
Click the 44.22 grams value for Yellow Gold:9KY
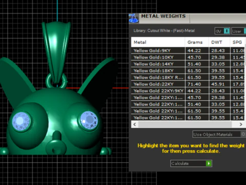pyautogui.click(x=194, y=50)
